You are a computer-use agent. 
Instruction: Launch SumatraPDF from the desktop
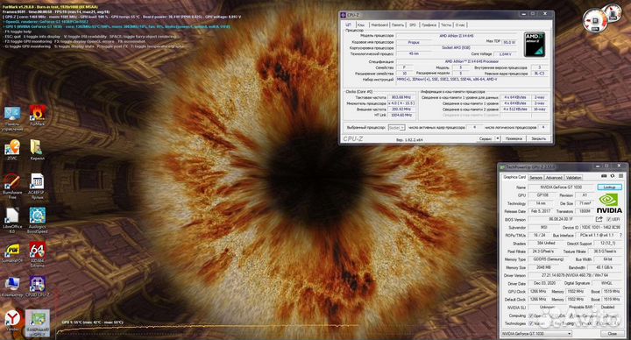(12, 253)
